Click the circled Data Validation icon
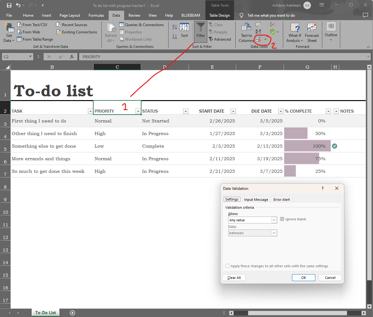This screenshot has height=317, width=373. pos(258,39)
